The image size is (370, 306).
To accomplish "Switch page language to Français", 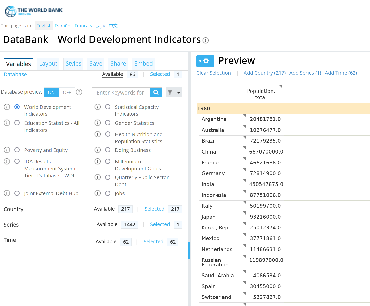I will pyautogui.click(x=83, y=26).
